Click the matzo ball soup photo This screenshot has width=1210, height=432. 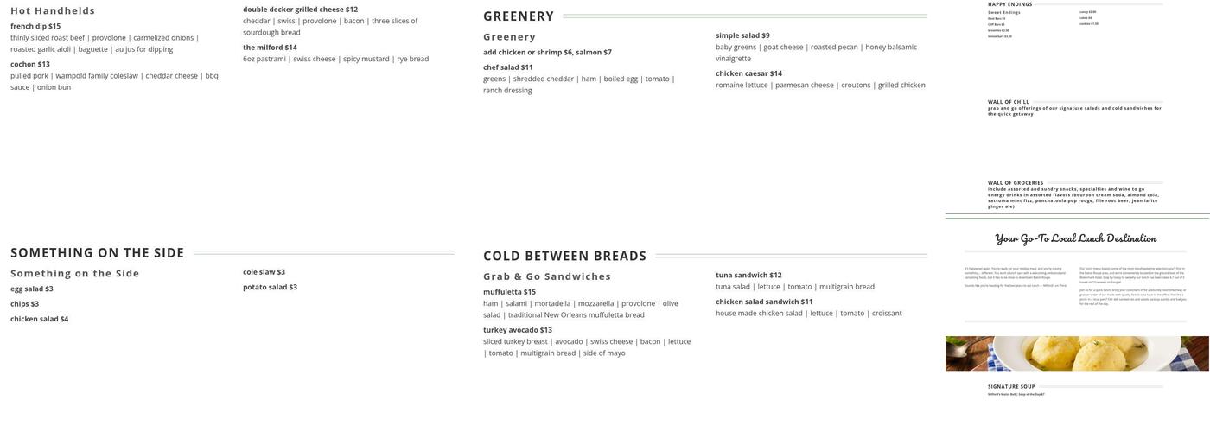(x=1077, y=353)
